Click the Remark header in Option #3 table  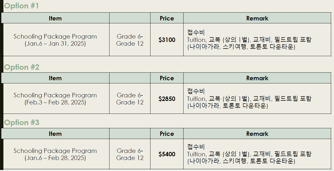click(x=257, y=134)
